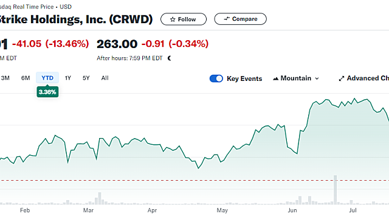Viewport: 389px width, 219px height.
Task: Open the Mountain chart type dropdown
Action: 296,78
